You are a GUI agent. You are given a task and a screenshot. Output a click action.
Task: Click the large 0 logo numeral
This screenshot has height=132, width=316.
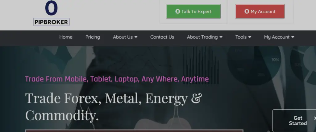52,8
